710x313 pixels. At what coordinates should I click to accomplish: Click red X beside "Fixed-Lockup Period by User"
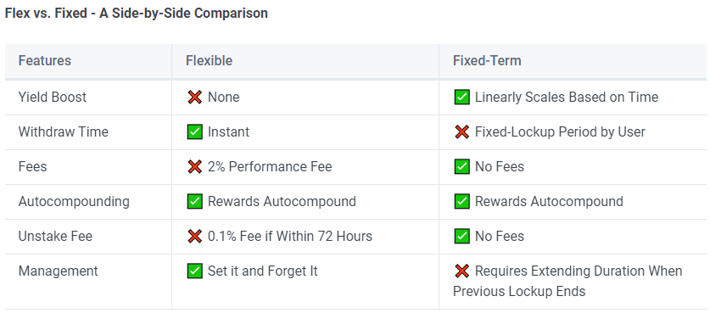pos(461,131)
